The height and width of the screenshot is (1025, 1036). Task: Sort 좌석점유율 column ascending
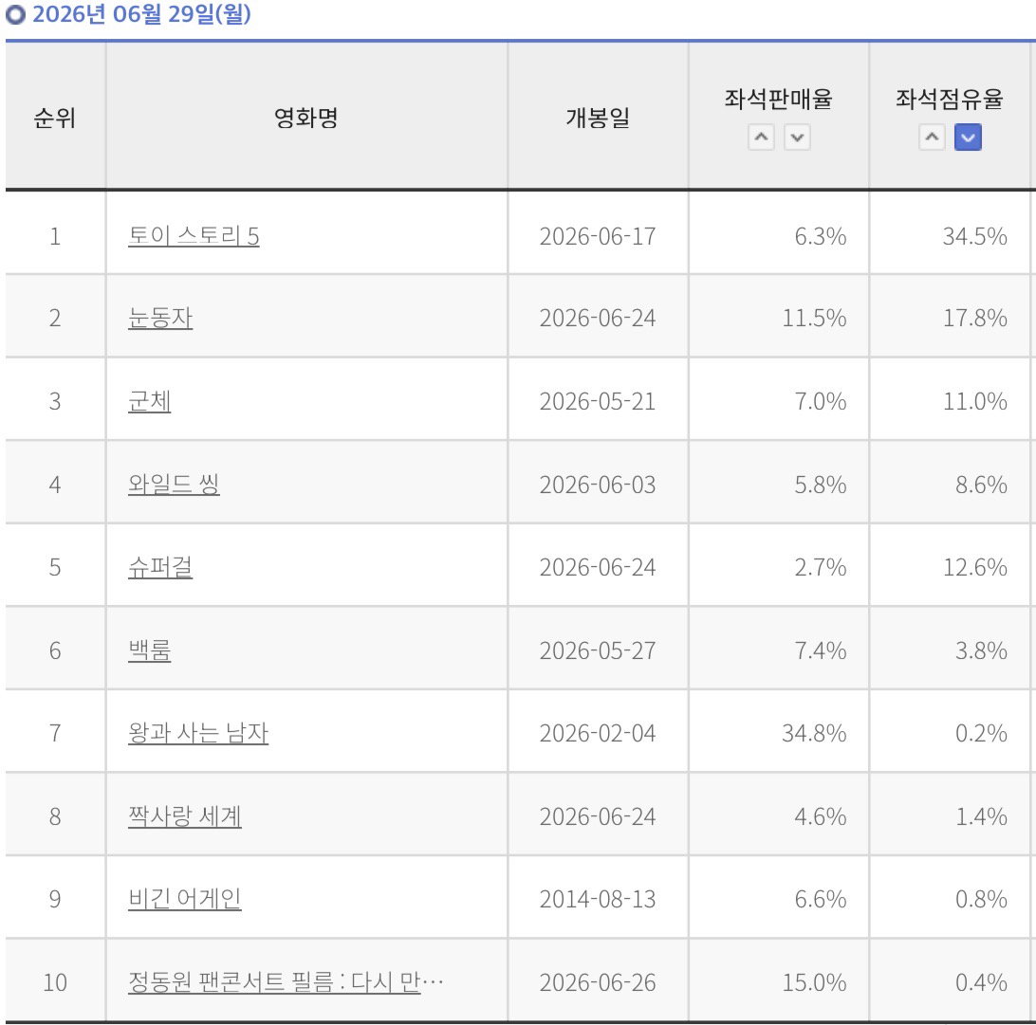932,137
